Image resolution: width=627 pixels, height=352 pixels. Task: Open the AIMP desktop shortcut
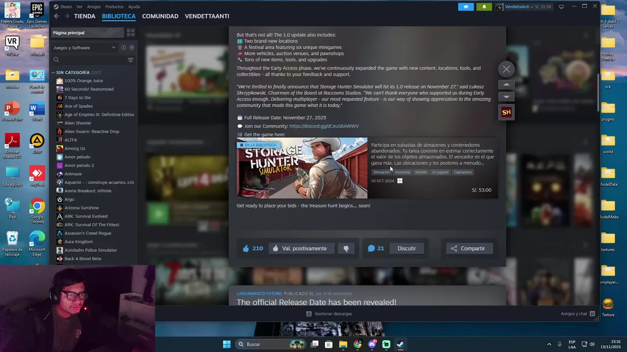tap(37, 144)
